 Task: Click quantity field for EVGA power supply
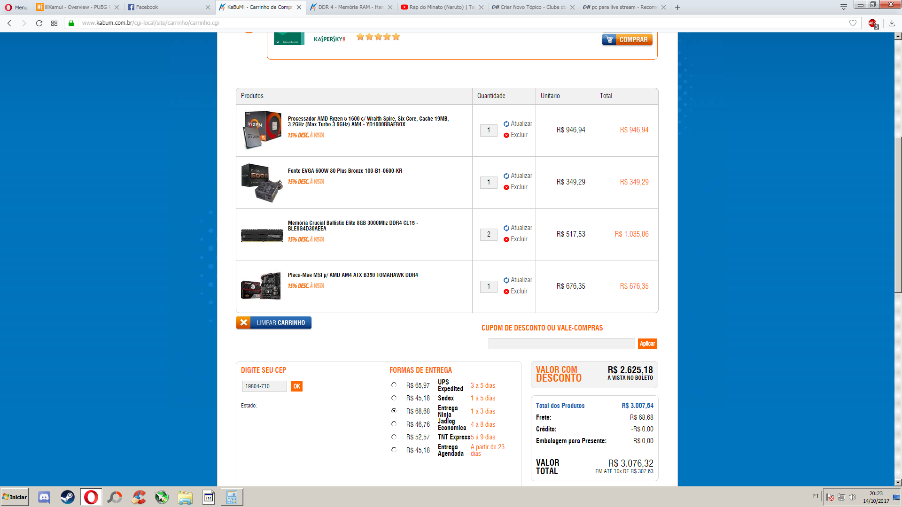[489, 183]
